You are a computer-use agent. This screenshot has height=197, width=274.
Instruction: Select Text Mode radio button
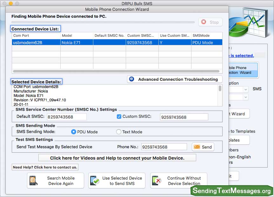(119, 132)
